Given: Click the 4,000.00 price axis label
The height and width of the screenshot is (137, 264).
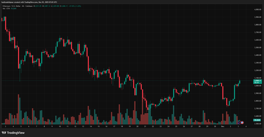Looking at the screenshot, I should point(258,10).
